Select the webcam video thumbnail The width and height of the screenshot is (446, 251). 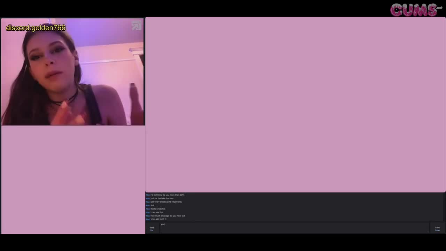pos(72,71)
